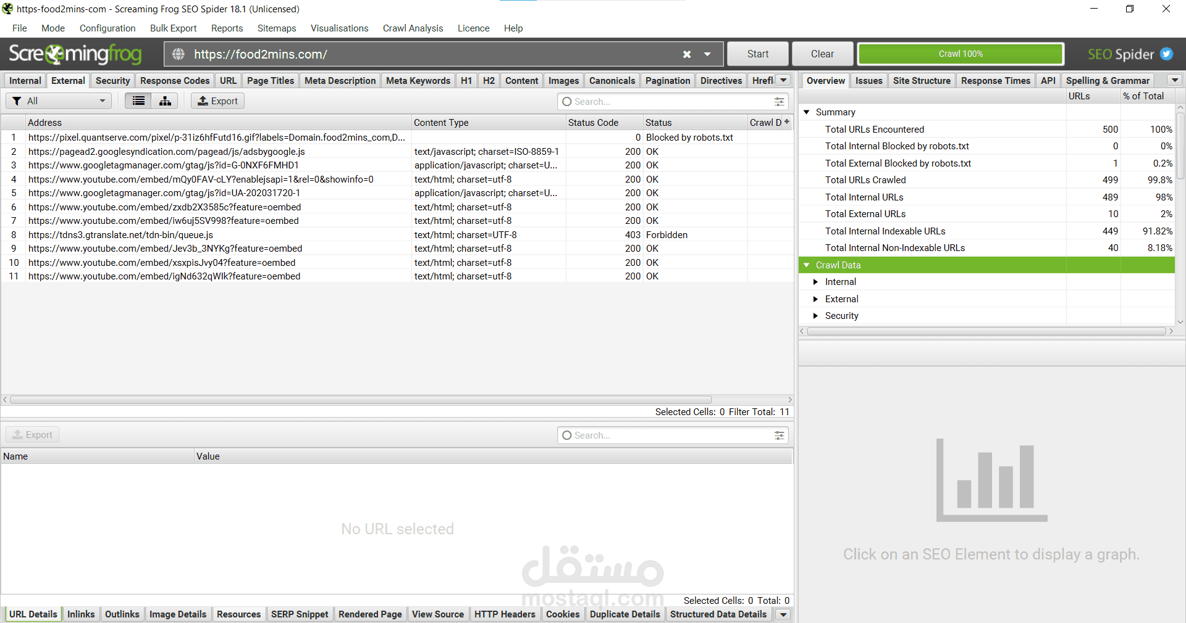1186x623 pixels.
Task: Open the Issues tab in right panel
Action: click(x=868, y=81)
